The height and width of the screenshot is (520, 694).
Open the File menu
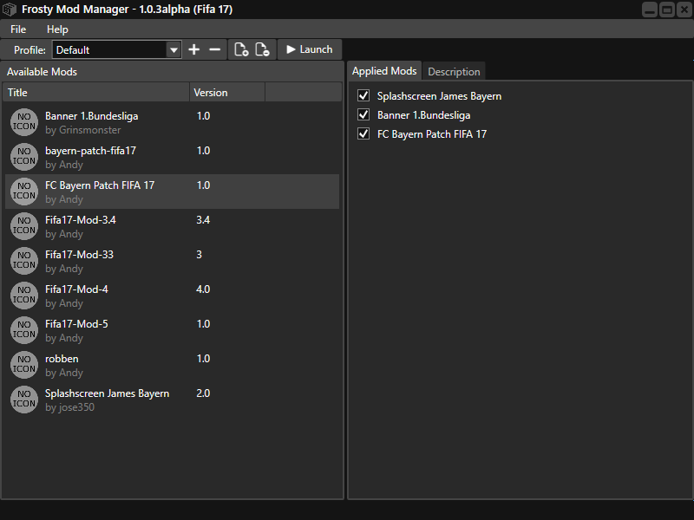point(18,29)
